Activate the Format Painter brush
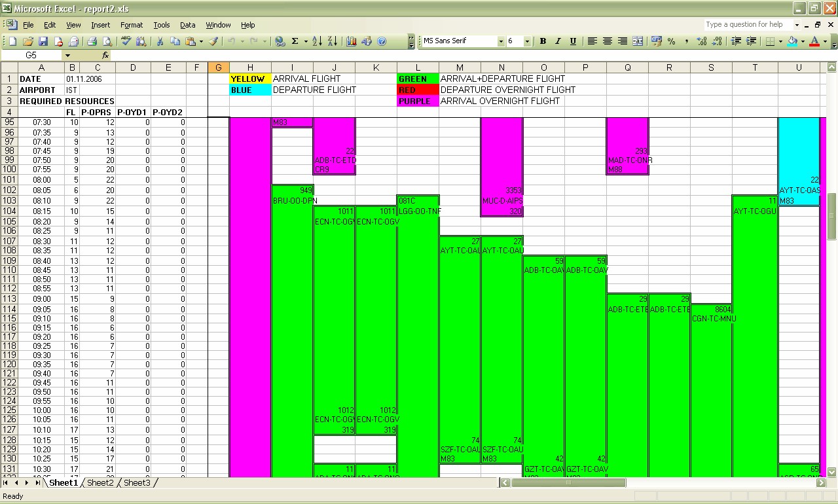 click(x=213, y=41)
